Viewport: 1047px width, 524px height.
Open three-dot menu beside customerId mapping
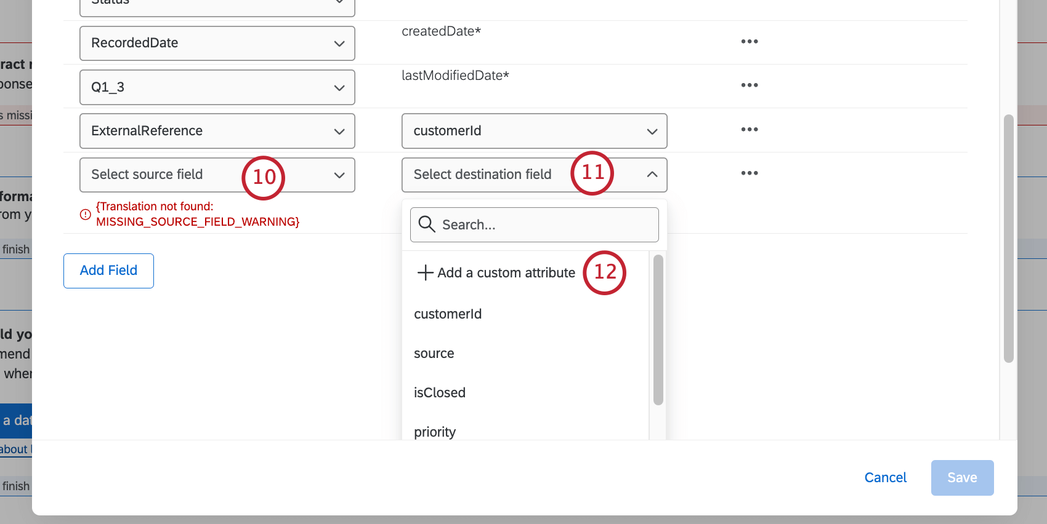(x=749, y=130)
